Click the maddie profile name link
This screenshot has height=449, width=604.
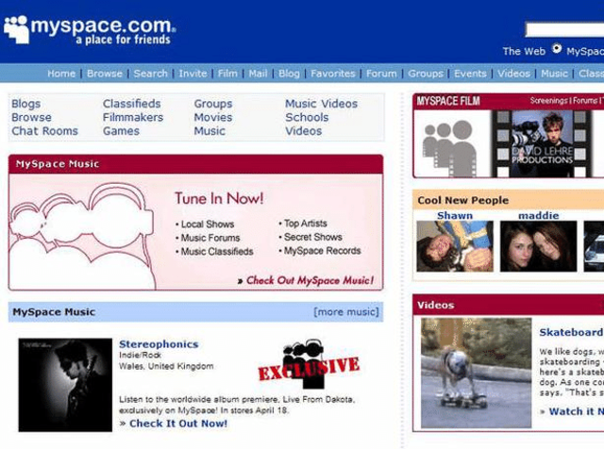pos(538,215)
